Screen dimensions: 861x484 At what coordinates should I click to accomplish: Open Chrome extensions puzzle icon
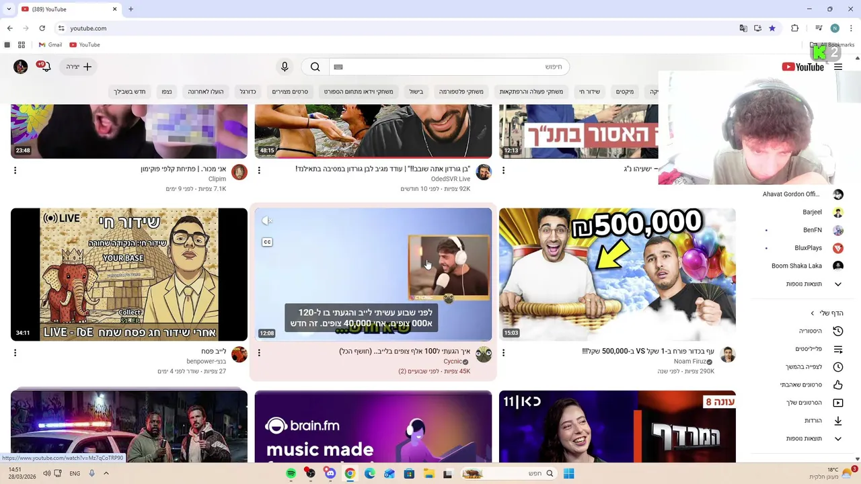pyautogui.click(x=795, y=28)
